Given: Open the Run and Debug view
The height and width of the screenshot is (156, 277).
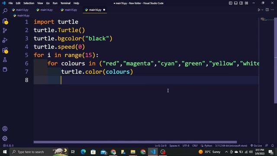Looking at the screenshot, I should [5, 40].
